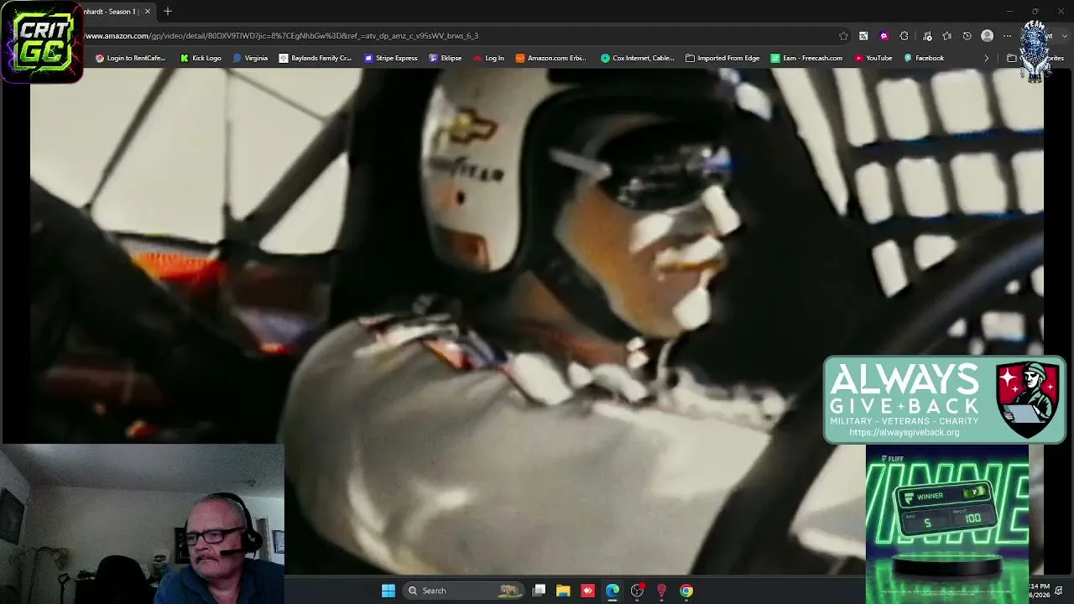This screenshot has height=604, width=1074.
Task: Open the Log In bookmark
Action: click(x=488, y=58)
